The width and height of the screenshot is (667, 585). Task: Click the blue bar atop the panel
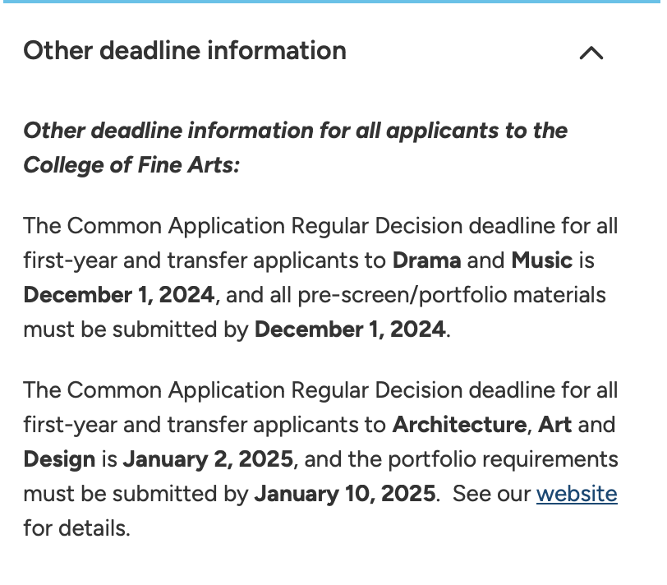coord(333,2)
